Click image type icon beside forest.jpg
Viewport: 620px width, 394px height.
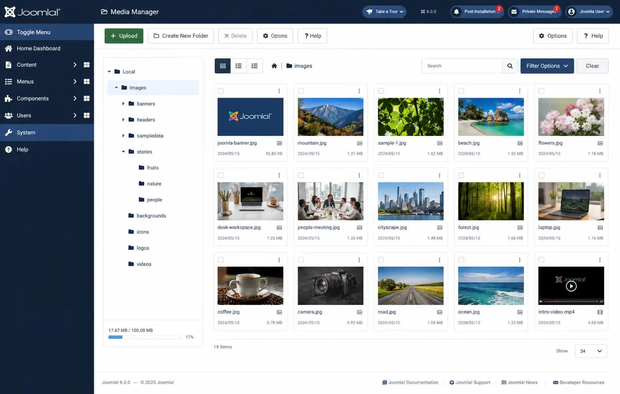[520, 228]
